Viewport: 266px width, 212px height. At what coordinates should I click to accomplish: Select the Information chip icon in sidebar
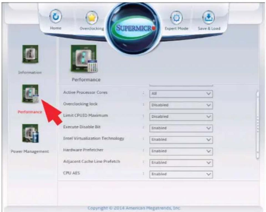tap(30, 54)
